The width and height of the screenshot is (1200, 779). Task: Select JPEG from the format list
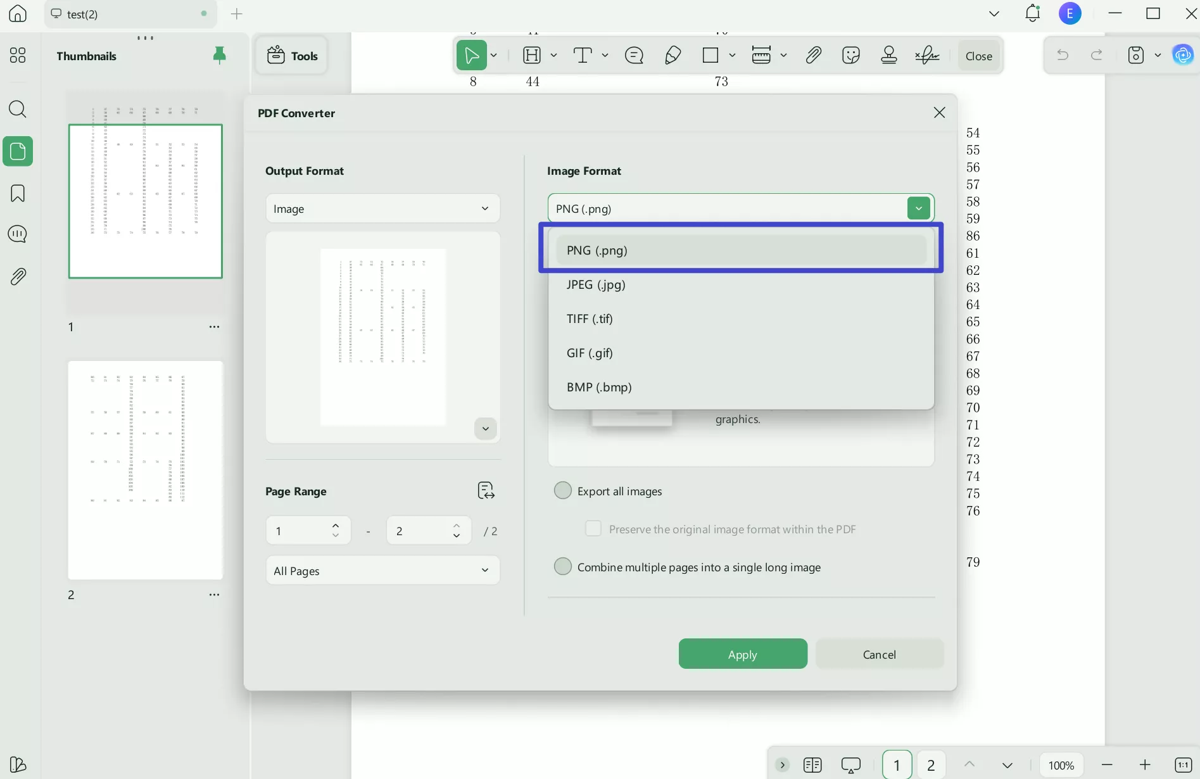point(595,284)
